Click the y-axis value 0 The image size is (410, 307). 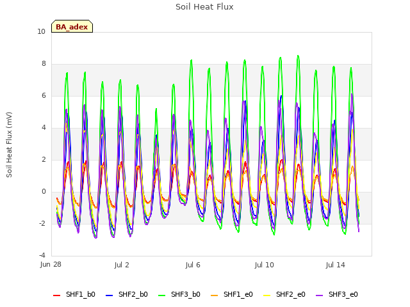coord(44,191)
